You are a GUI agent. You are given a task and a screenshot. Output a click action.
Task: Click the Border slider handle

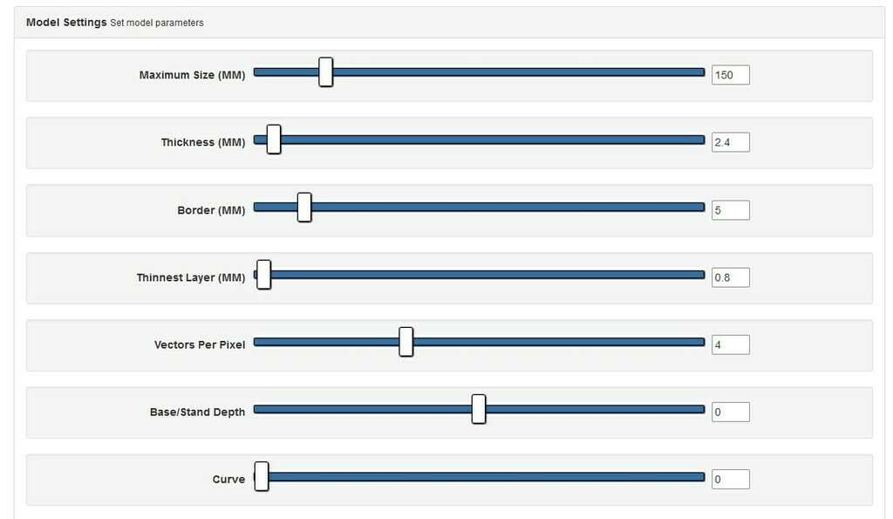coord(304,207)
